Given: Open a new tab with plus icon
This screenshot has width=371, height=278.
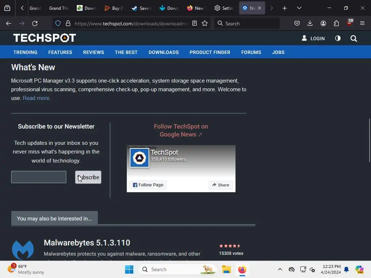Looking at the screenshot, I should click(x=284, y=8).
